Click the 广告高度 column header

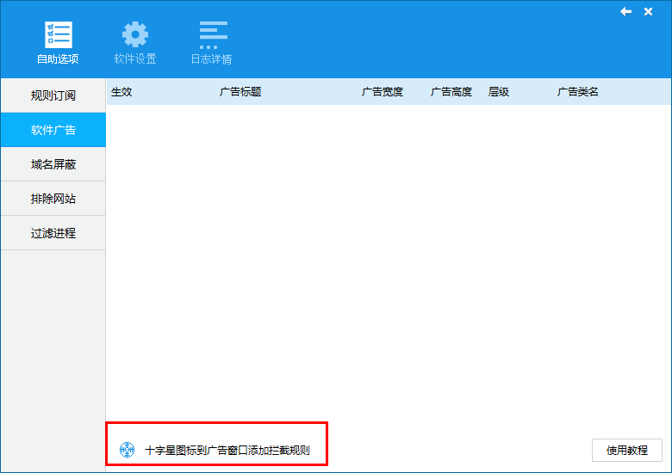[451, 91]
